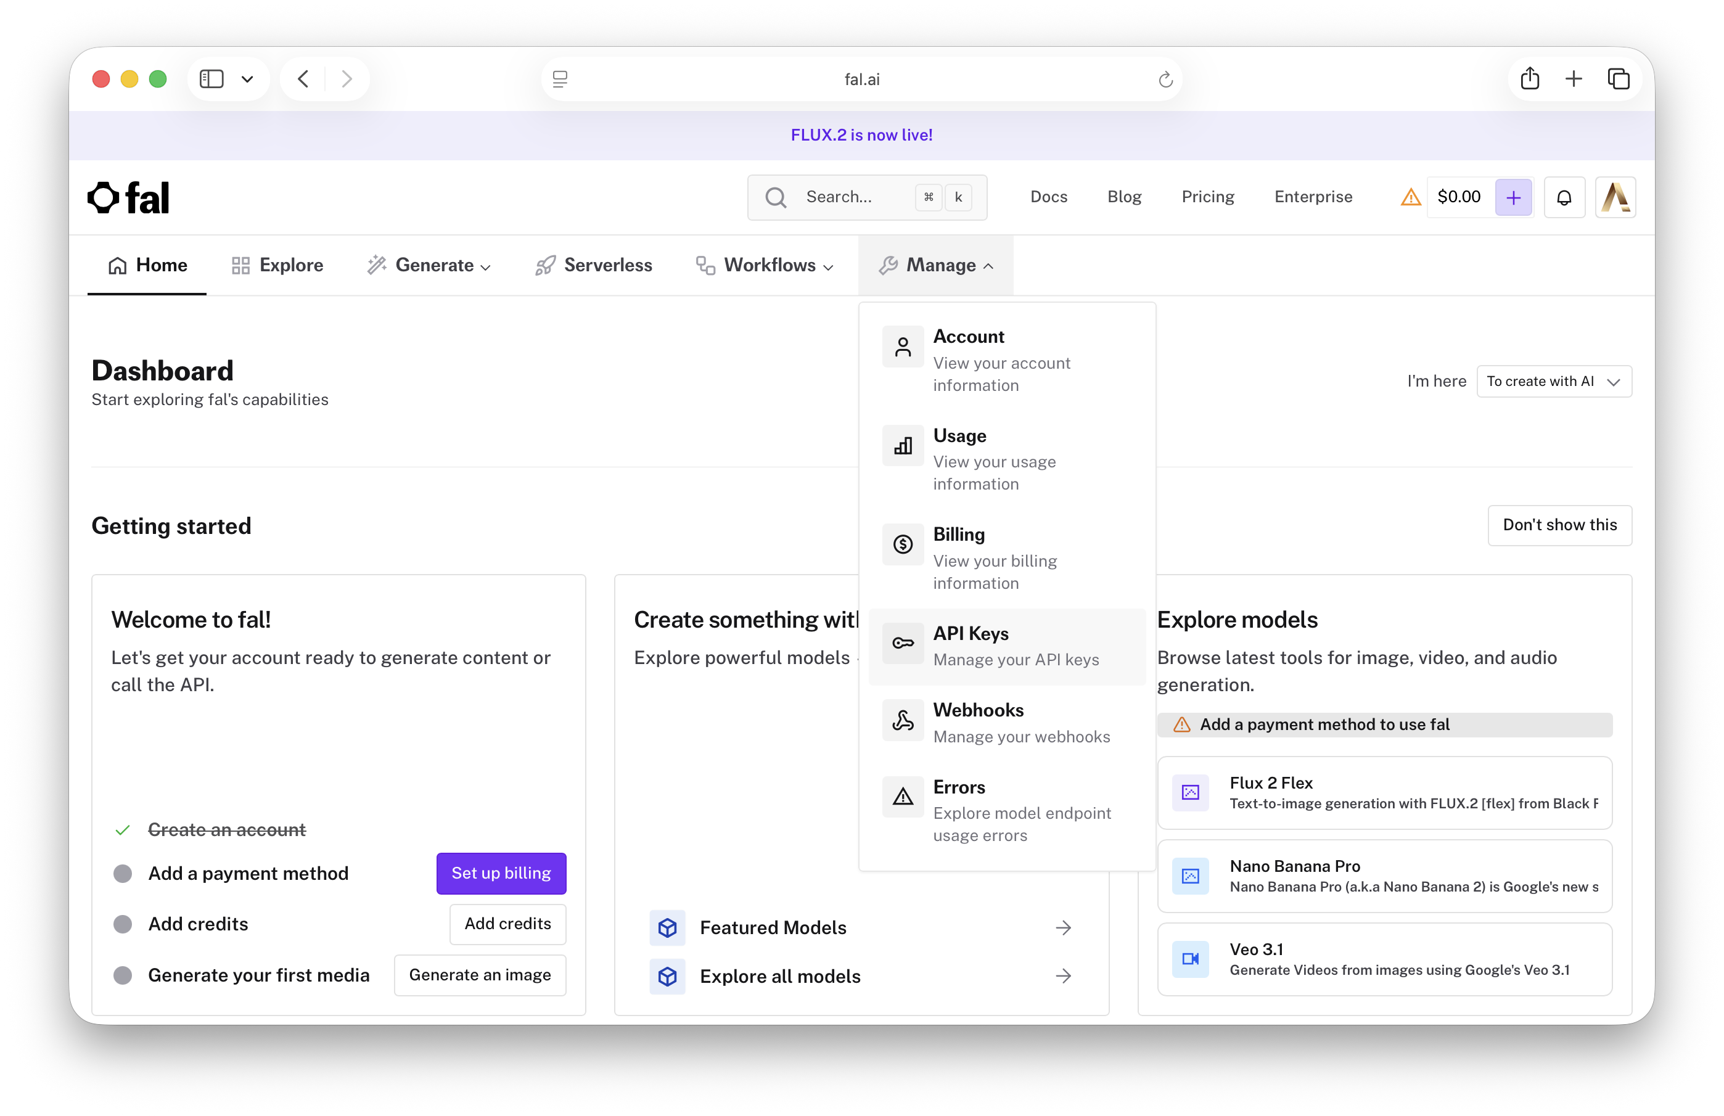Open a new Safari tab

point(1574,79)
